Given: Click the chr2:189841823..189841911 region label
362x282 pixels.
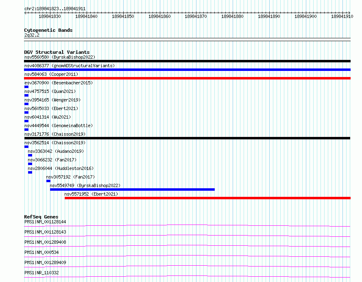Looking at the screenshot, I should coord(55,9).
